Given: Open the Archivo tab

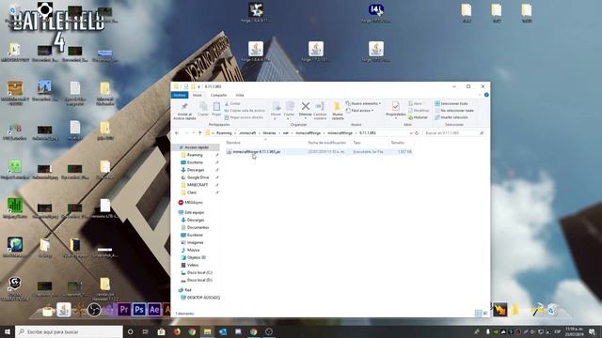Looking at the screenshot, I should (x=180, y=95).
